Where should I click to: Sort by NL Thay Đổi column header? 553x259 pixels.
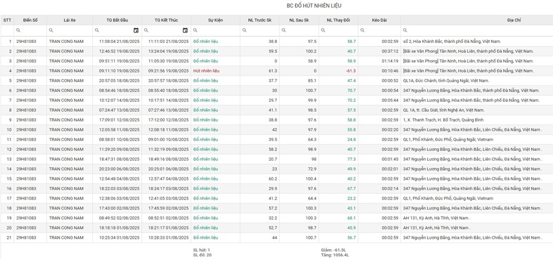coord(338,20)
